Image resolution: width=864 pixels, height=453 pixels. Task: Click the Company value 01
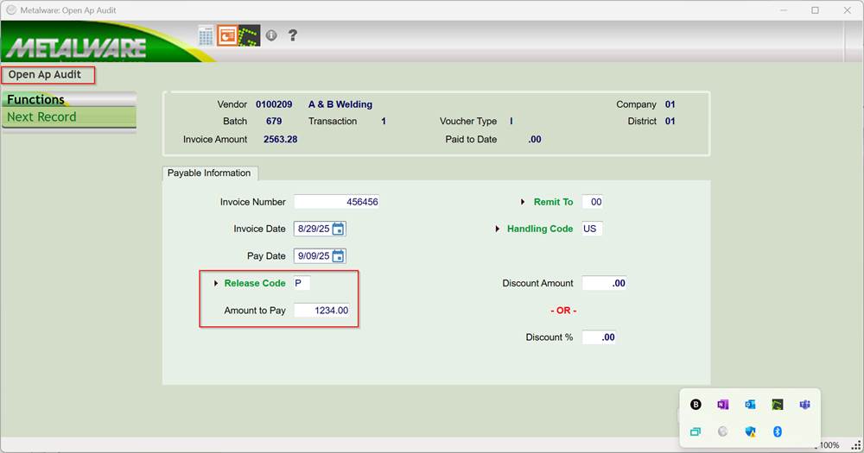(670, 104)
